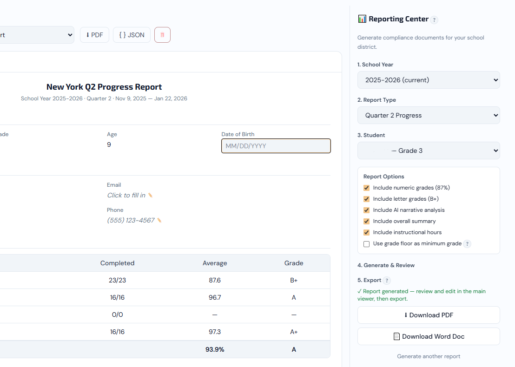Viewport: 515px width, 367px height.
Task: Disable 'Include instructional hours'
Action: tap(366, 232)
